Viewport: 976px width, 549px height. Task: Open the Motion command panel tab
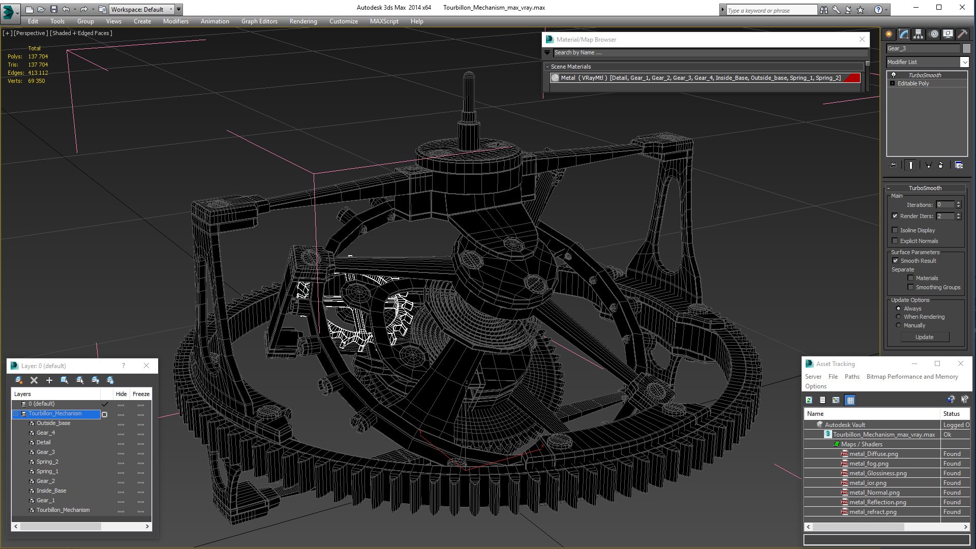[934, 34]
